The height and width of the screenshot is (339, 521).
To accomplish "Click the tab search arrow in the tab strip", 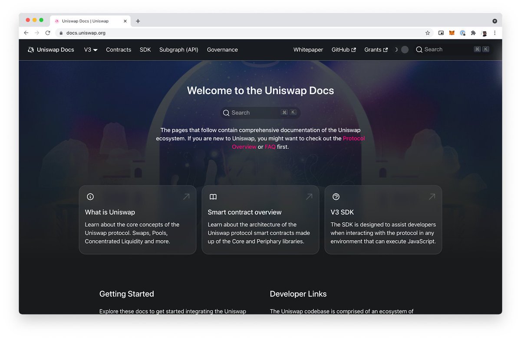I will [495, 21].
